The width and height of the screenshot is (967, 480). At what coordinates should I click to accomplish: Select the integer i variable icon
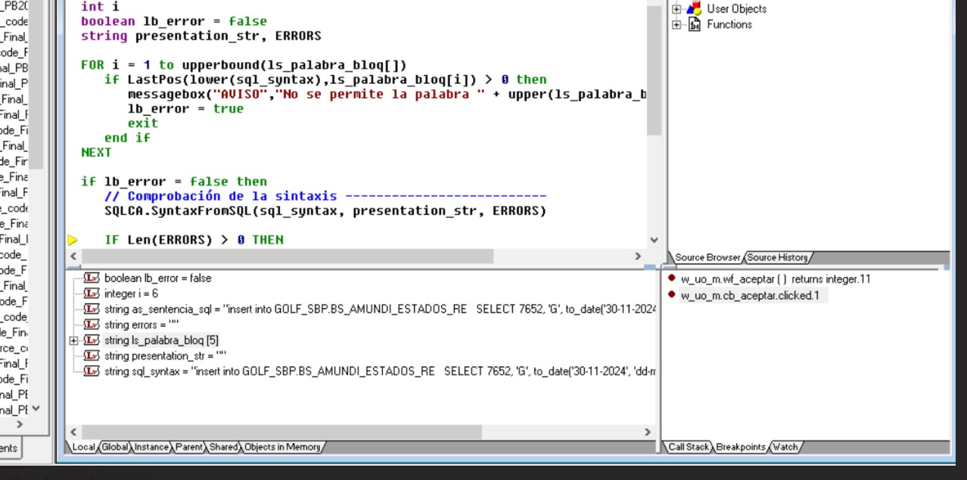(x=92, y=294)
